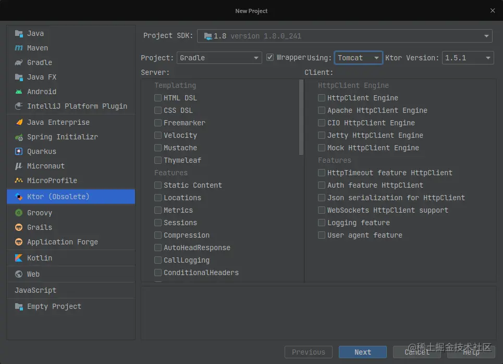Viewport: 503px width, 364px height.
Task: Click the Android robot icon
Action: (x=19, y=92)
